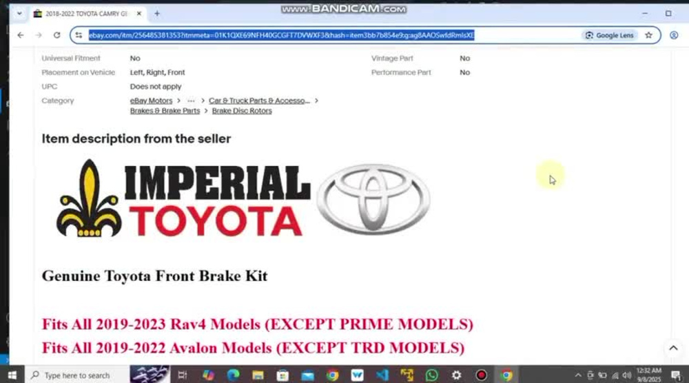The image size is (689, 383).
Task: Bookmark this page with the star icon
Action: pos(648,35)
